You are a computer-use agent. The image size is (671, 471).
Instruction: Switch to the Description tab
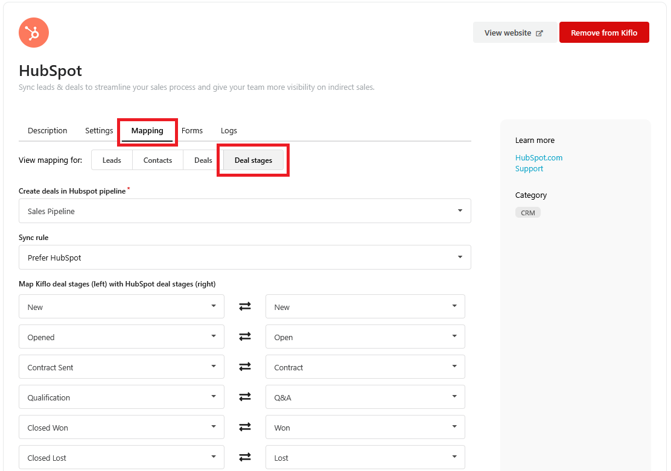[x=48, y=130]
